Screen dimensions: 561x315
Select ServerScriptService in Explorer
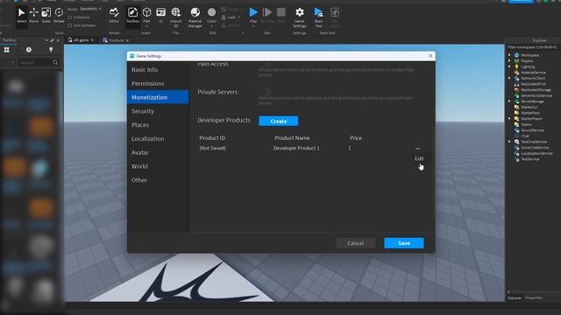[536, 95]
